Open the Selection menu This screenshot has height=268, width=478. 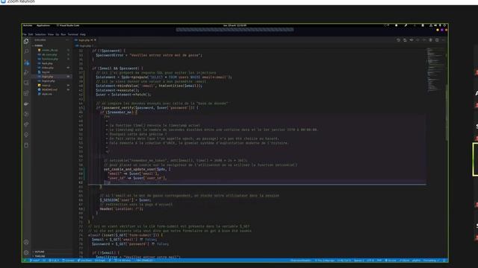click(x=40, y=34)
